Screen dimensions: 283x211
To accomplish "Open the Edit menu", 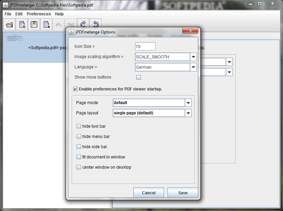I will (x=19, y=14).
